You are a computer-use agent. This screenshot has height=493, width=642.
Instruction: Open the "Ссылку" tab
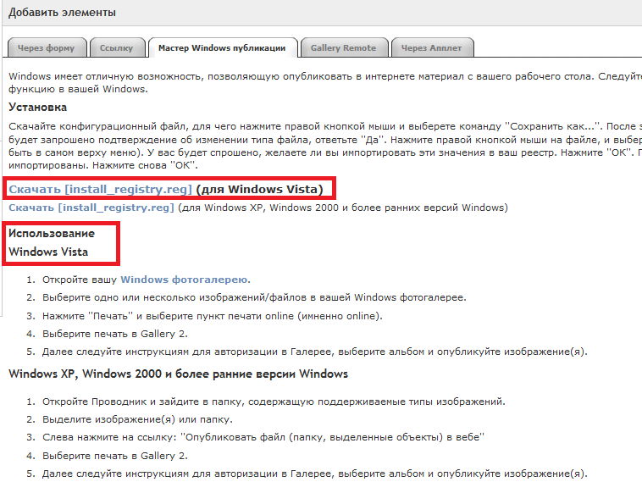point(117,48)
